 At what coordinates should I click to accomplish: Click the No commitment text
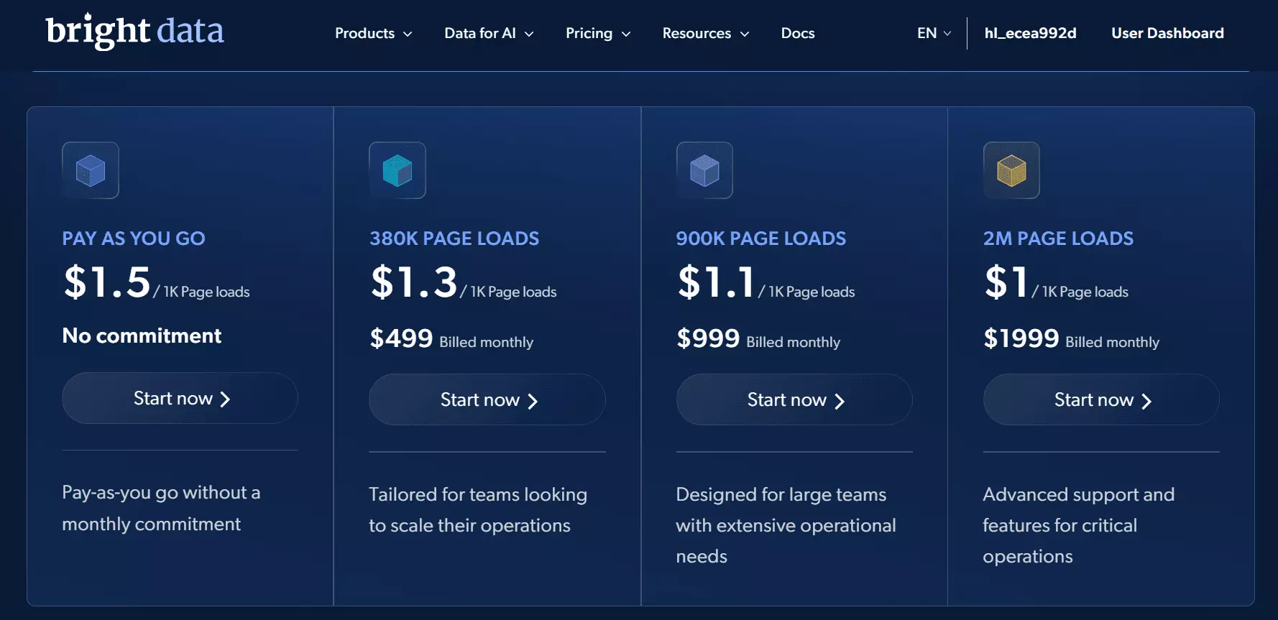tap(142, 336)
